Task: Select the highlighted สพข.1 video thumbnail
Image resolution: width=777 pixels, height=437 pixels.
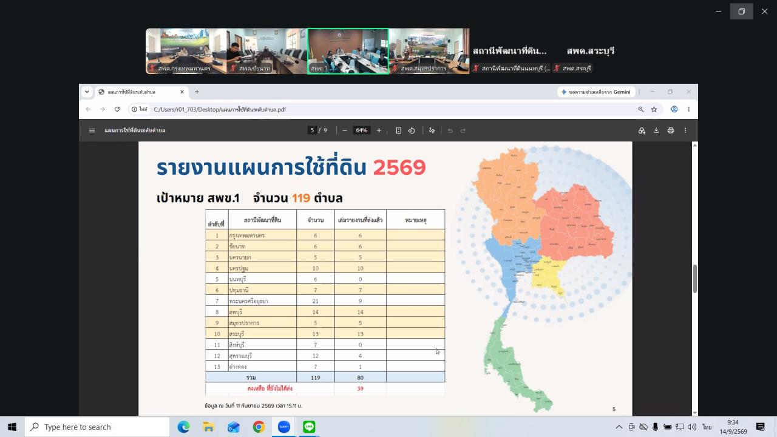Action: click(348, 51)
